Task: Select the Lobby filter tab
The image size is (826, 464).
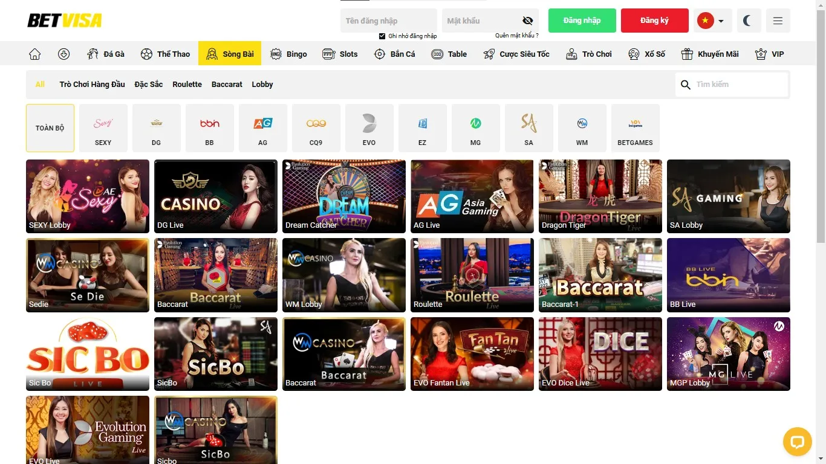Action: pos(262,85)
